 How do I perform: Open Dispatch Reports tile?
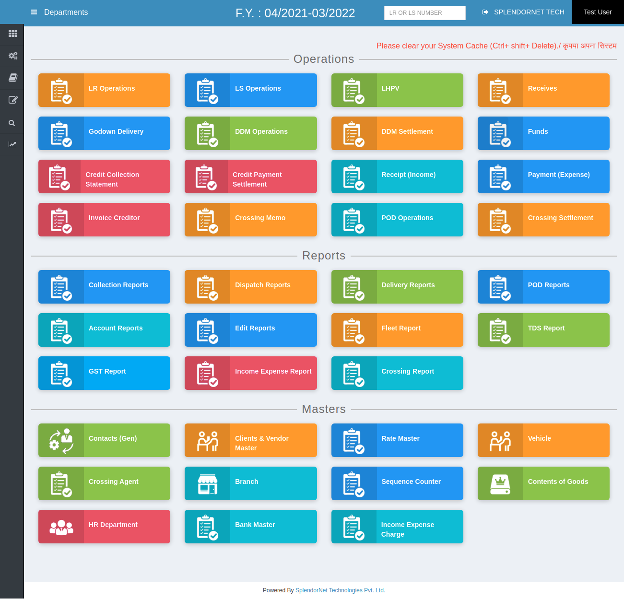[x=251, y=287]
